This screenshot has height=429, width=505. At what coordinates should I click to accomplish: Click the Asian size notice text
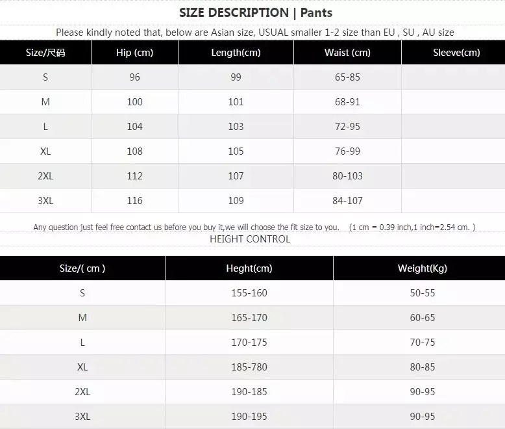[x=254, y=32]
